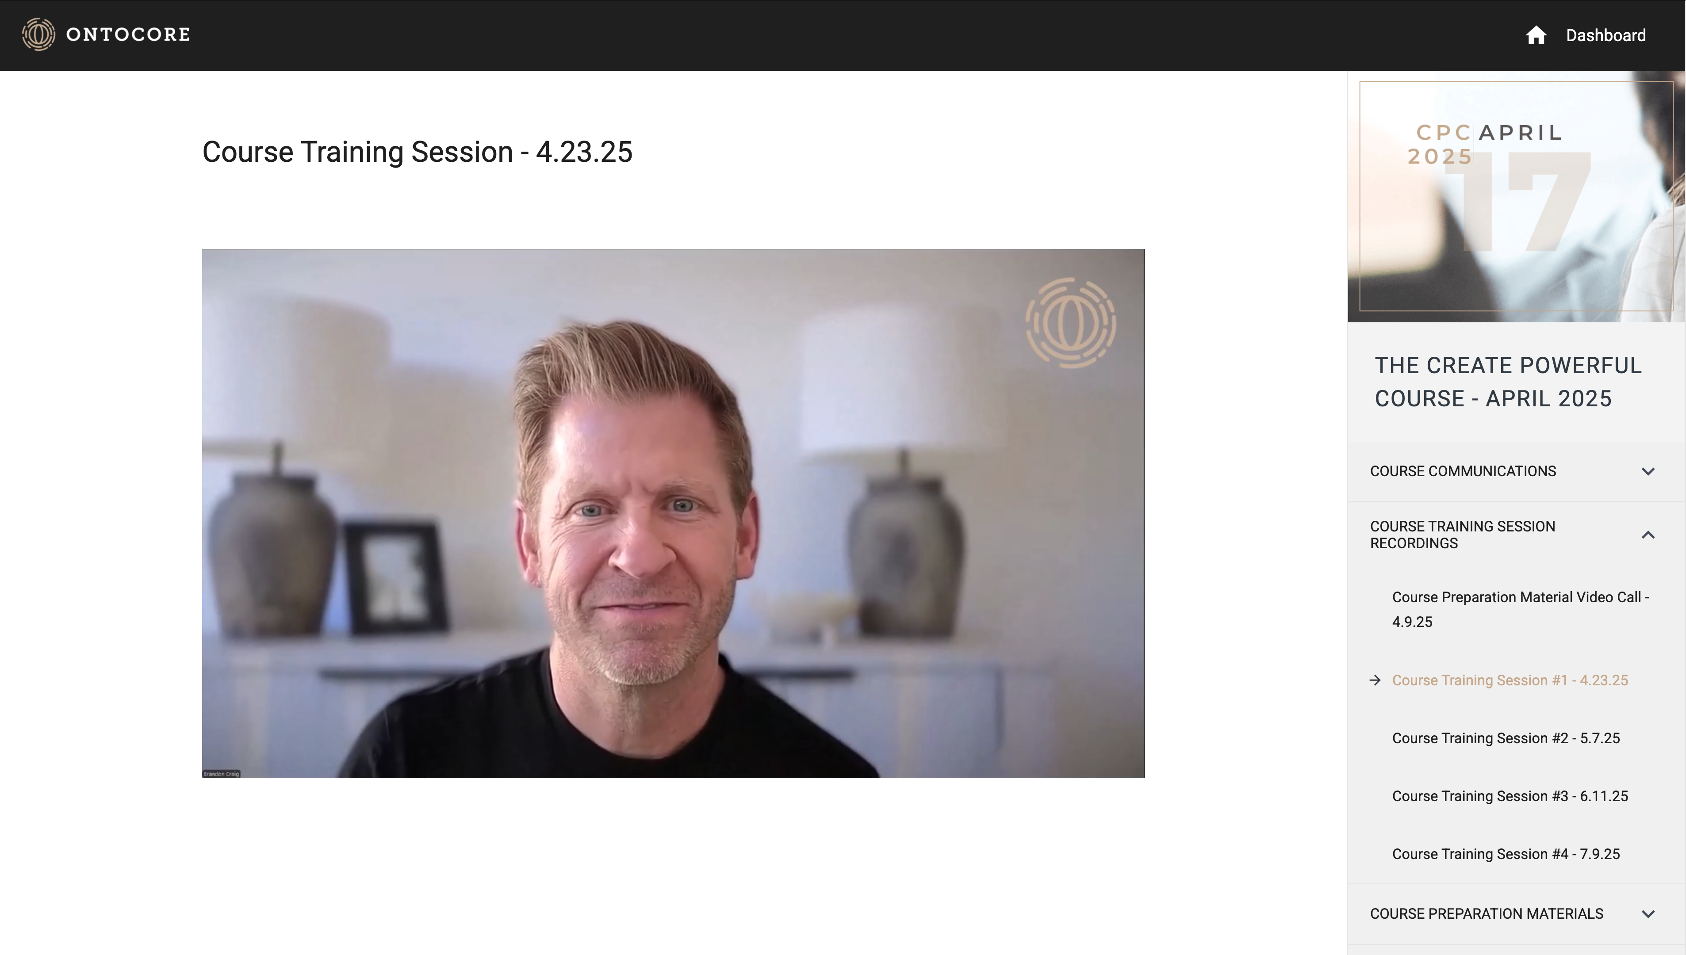Expand the Course Communications chevron

1648,471
